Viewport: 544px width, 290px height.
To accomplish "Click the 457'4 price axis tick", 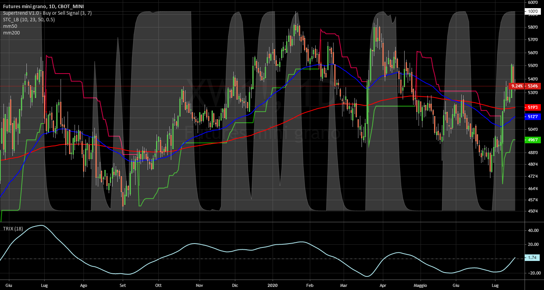I will coord(533,200).
